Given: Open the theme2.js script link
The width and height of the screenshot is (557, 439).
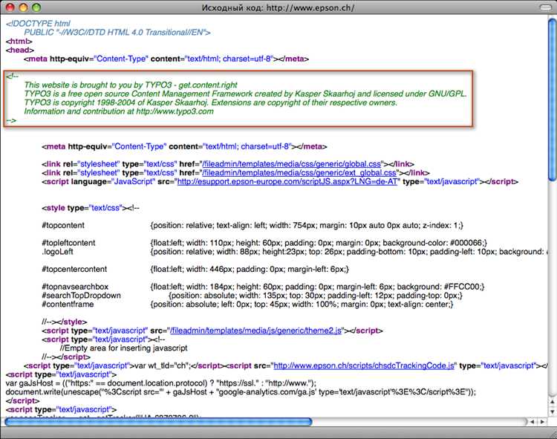Looking at the screenshot, I should point(258,329).
